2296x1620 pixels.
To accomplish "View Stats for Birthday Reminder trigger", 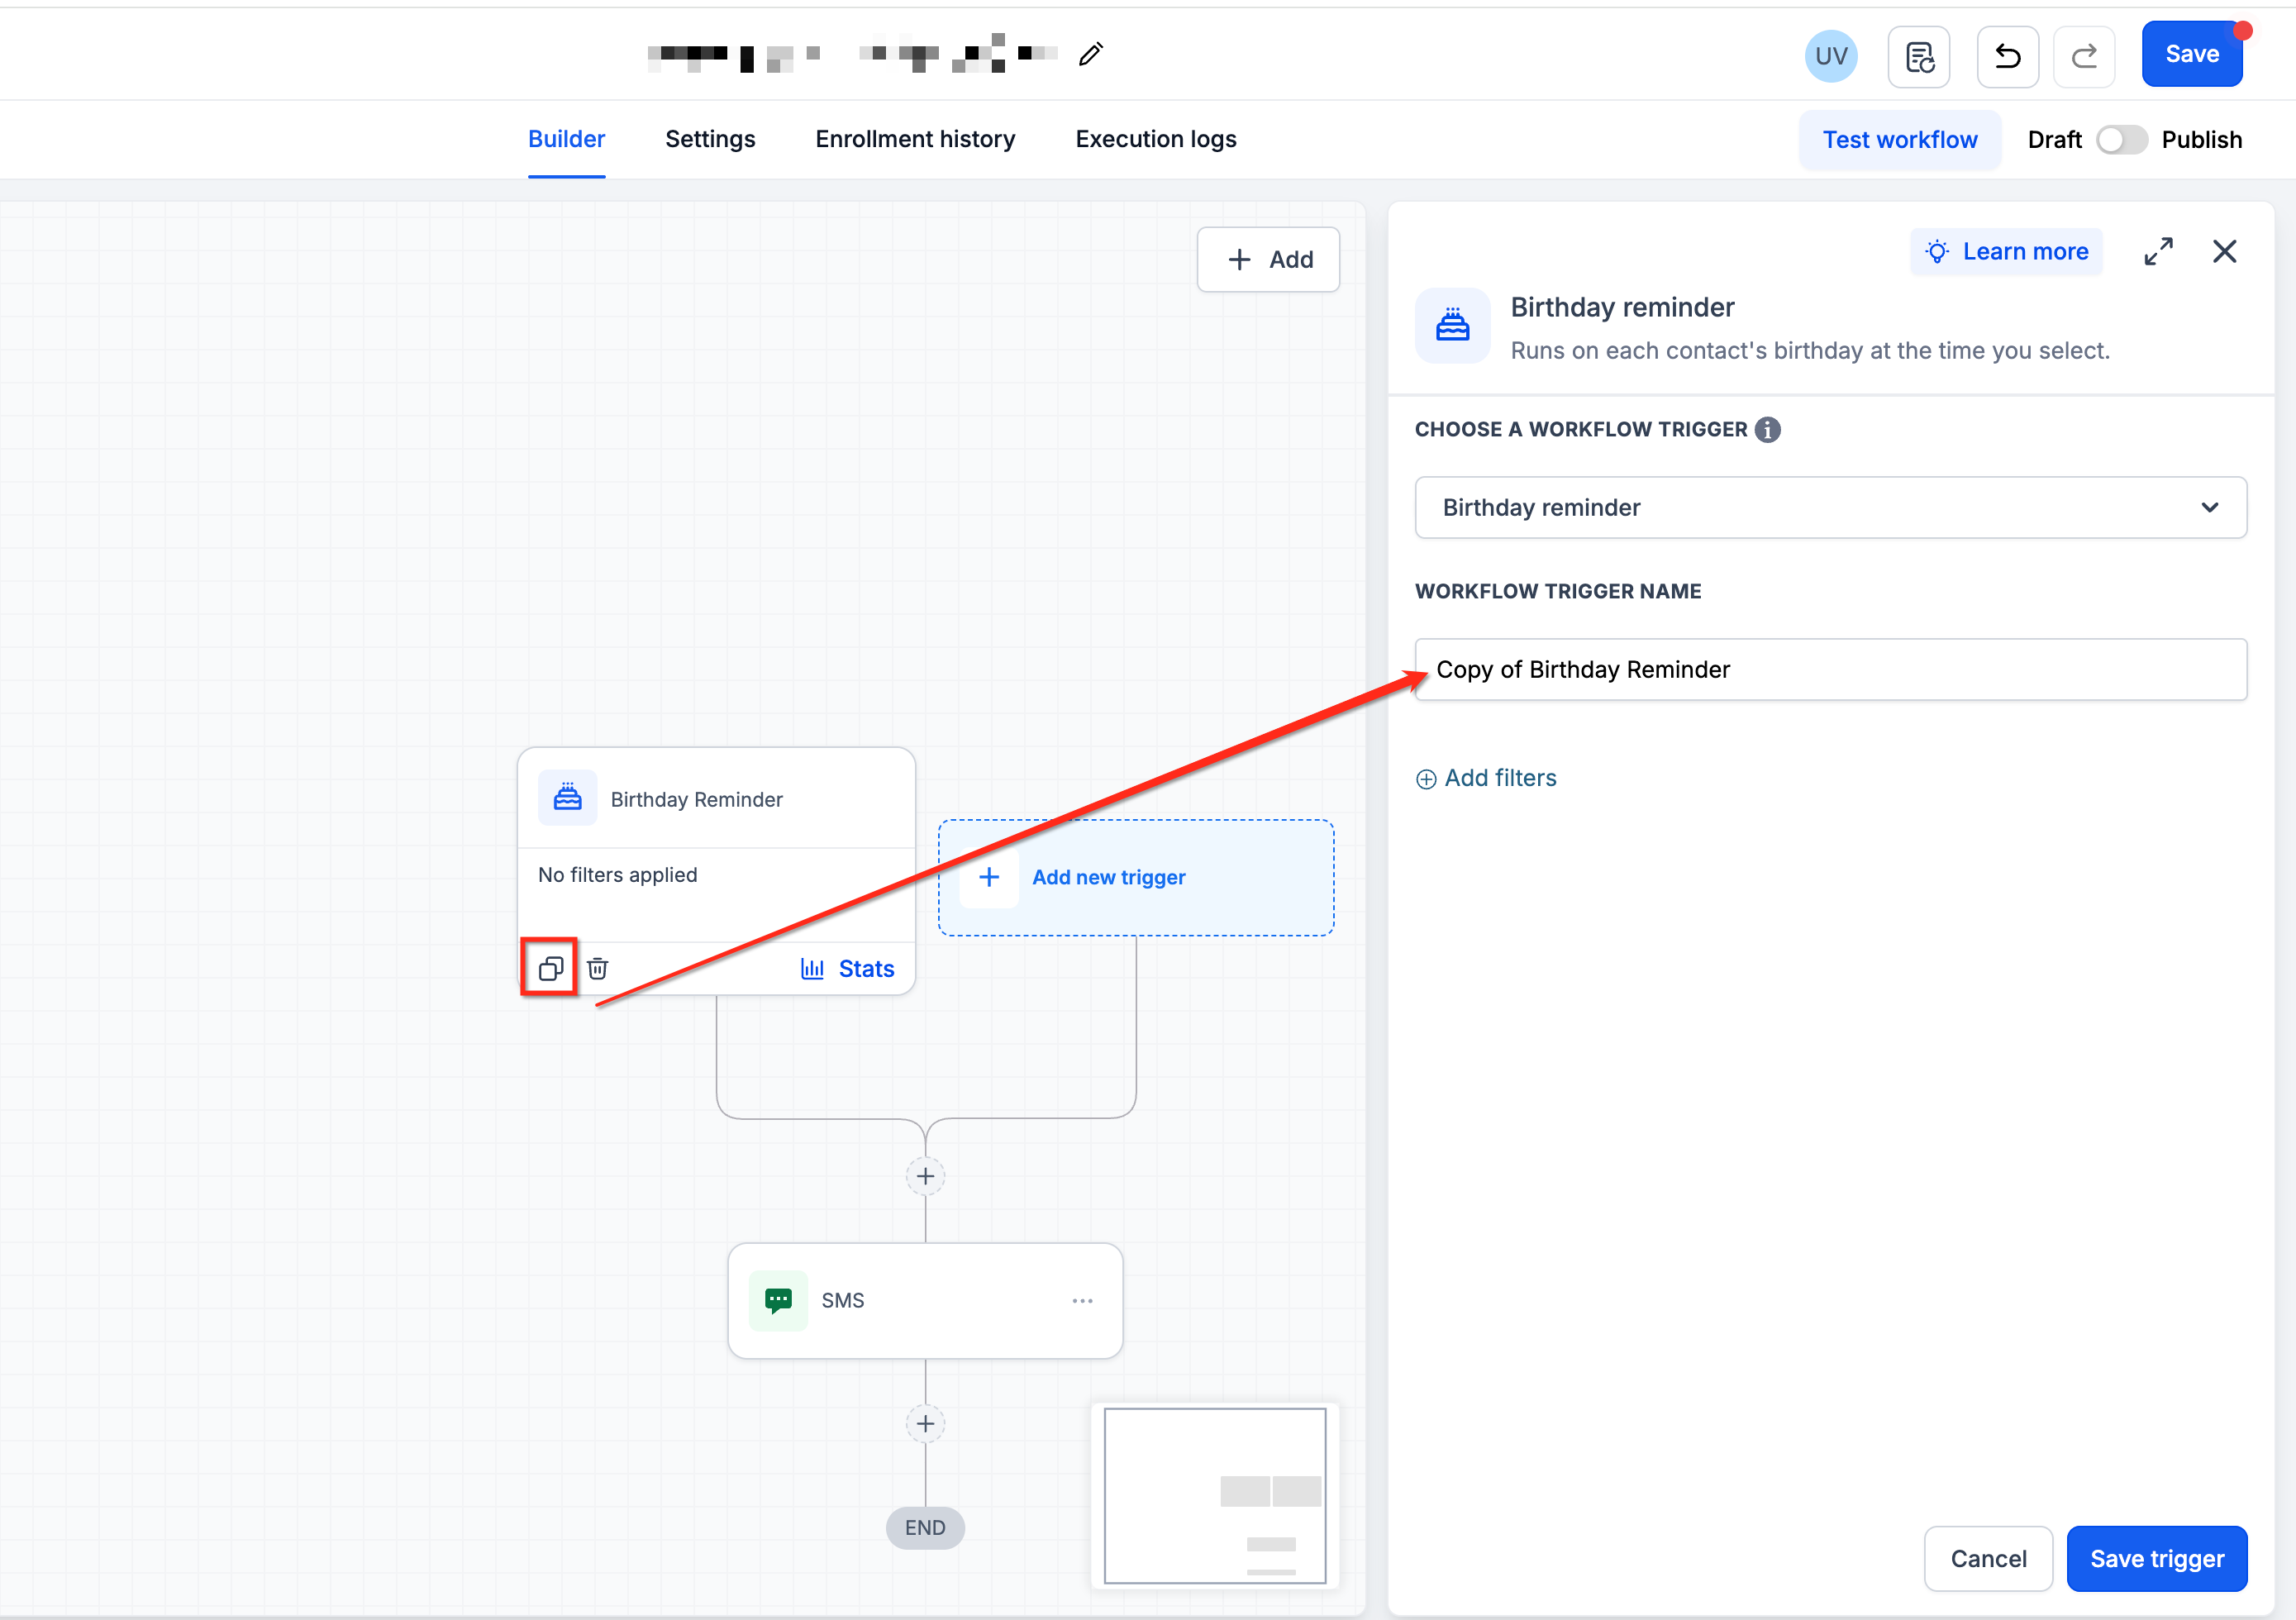I will [847, 968].
